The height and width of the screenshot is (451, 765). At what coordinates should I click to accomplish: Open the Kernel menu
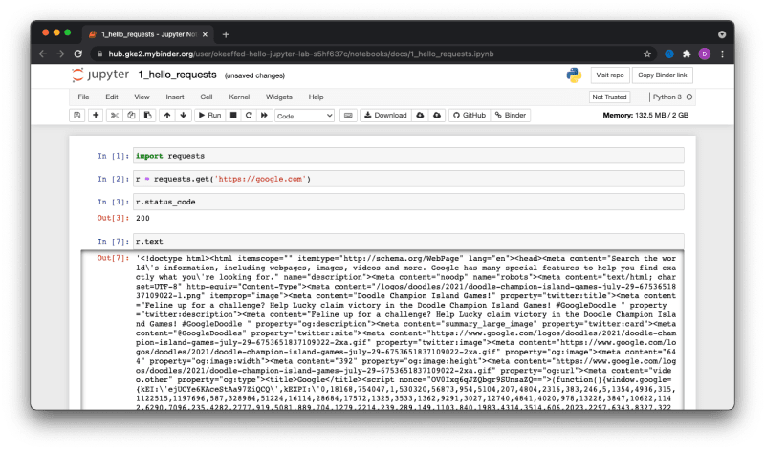coord(239,97)
